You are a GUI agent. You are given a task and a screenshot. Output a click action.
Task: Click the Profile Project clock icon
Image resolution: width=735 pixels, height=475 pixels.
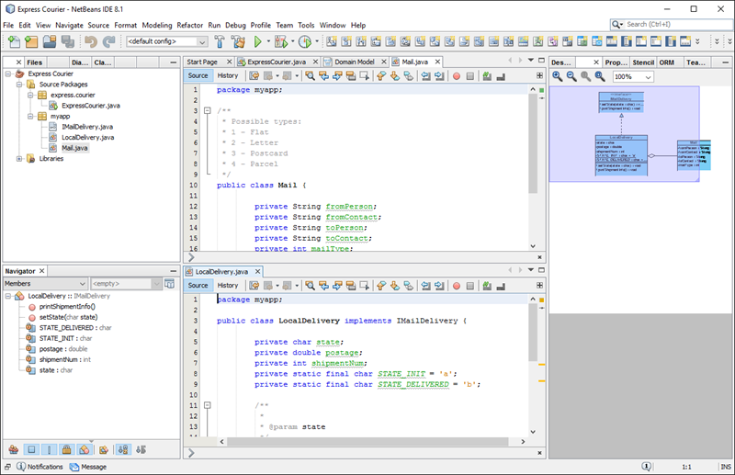pyautogui.click(x=305, y=41)
